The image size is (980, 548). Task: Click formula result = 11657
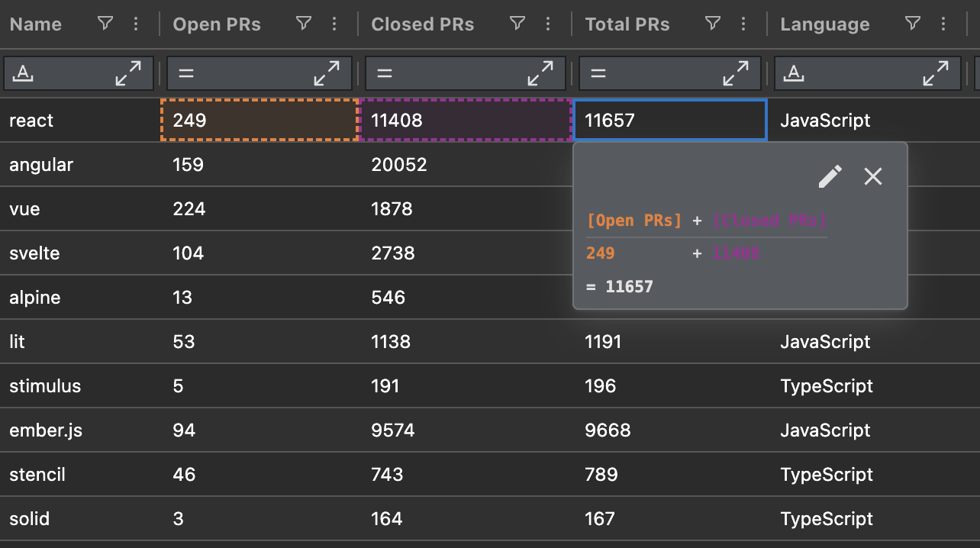click(x=620, y=287)
